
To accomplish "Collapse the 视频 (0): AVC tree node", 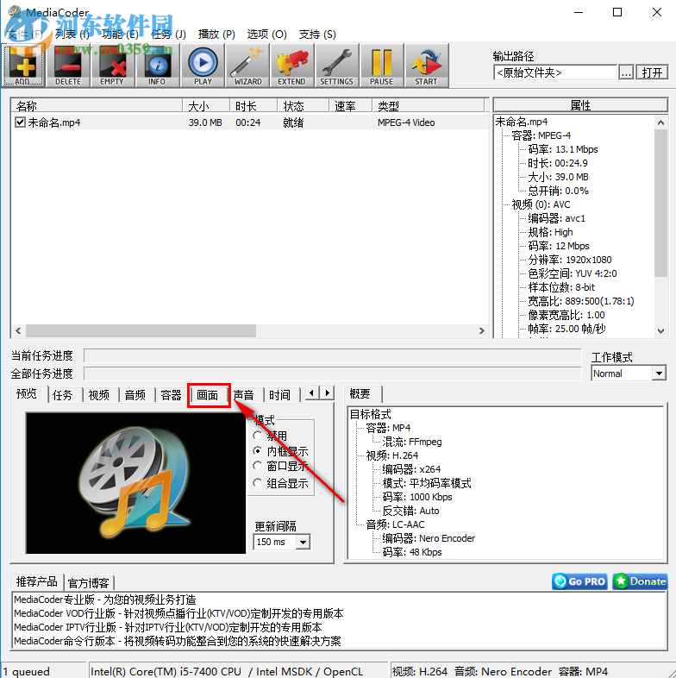I will [x=540, y=204].
